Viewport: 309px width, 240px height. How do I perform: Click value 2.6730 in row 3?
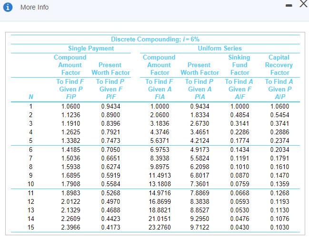tap(199, 123)
